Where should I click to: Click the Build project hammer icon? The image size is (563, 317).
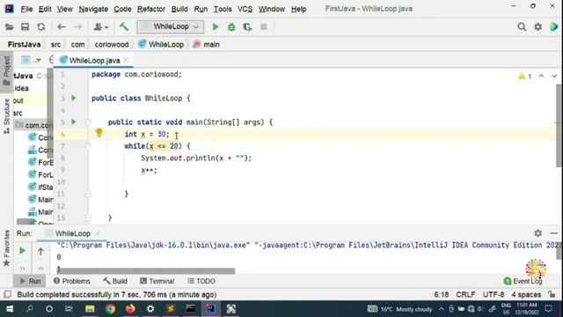click(x=124, y=27)
